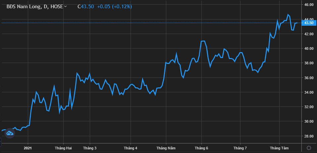Select the Tháng Năm time axis label
Viewport: 317px width, 153px height.
click(166, 148)
